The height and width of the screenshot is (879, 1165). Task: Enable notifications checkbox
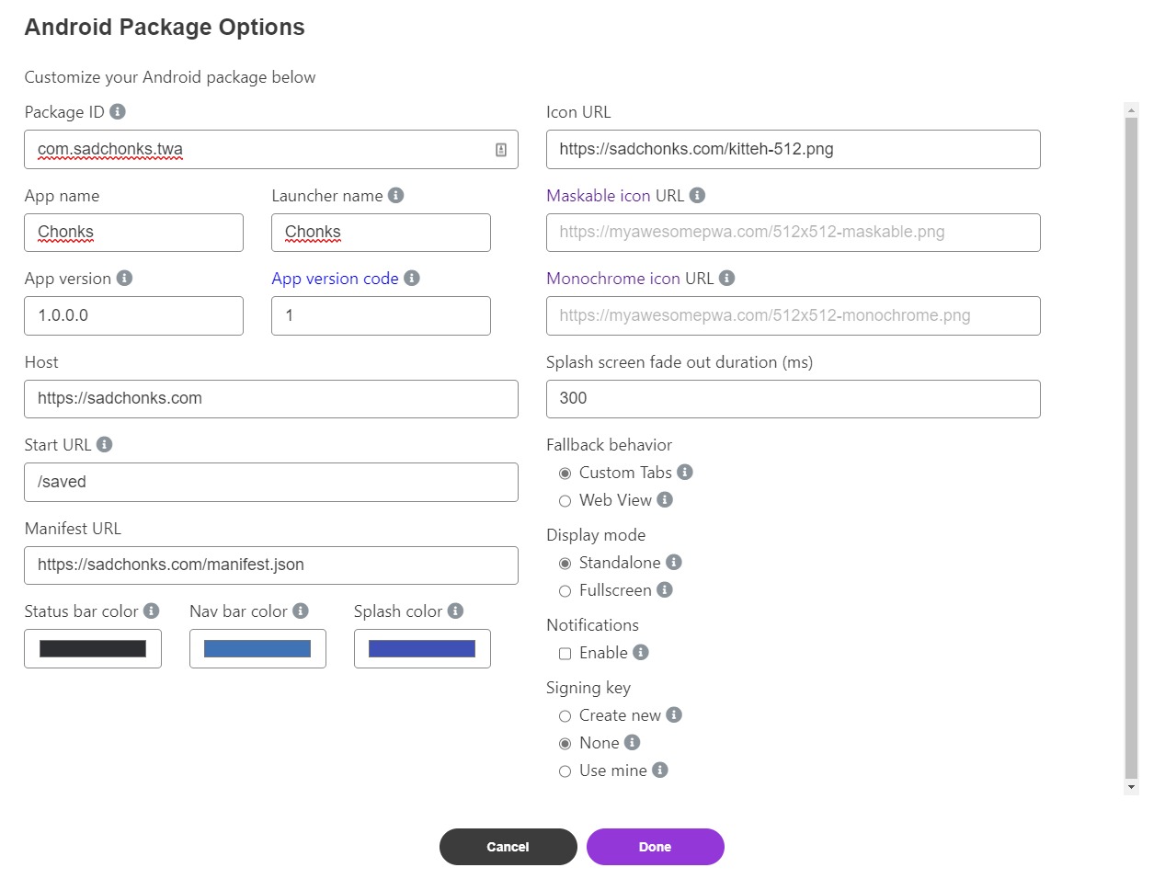click(x=565, y=654)
